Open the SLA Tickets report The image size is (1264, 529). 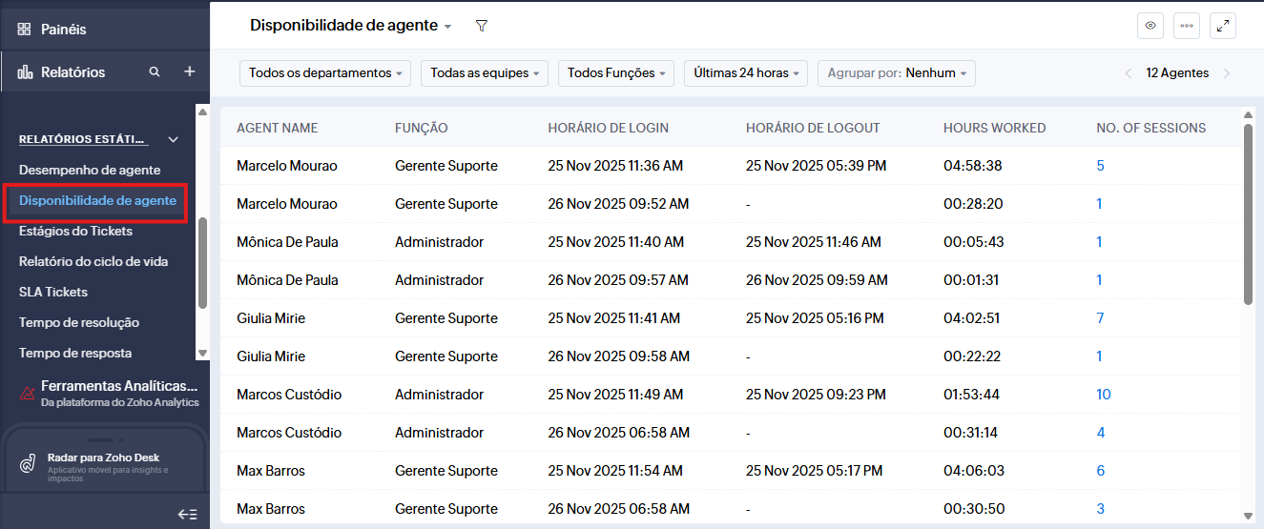(x=53, y=292)
